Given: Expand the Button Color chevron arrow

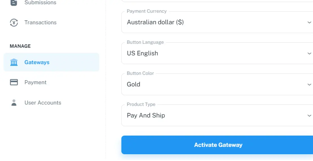Looking at the screenshot, I should 309,84.
